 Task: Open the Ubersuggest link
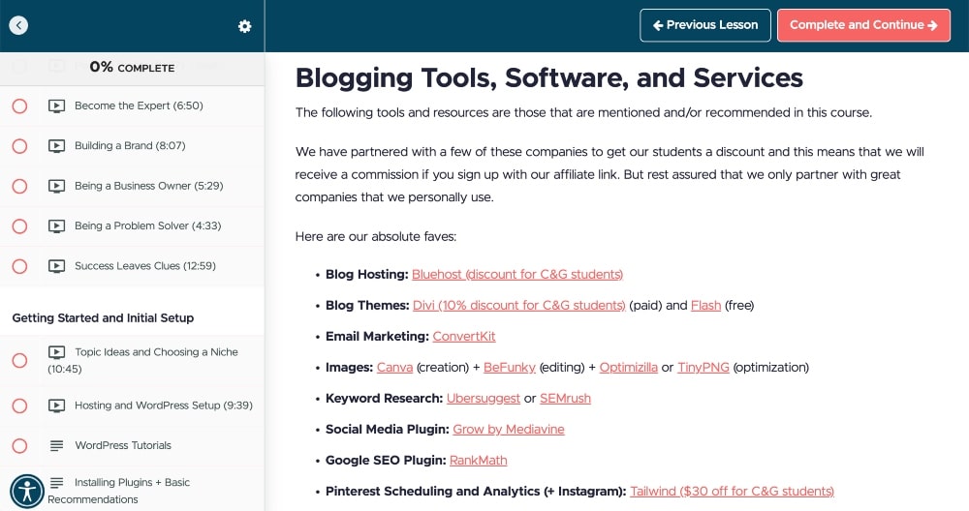(484, 398)
